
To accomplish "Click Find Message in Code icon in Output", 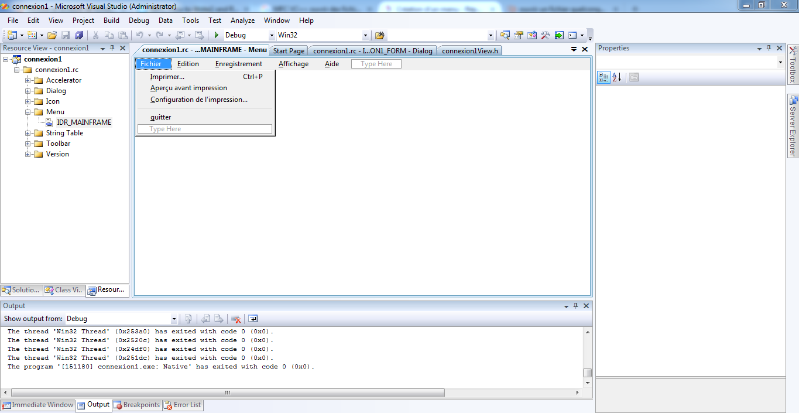I will 188,319.
